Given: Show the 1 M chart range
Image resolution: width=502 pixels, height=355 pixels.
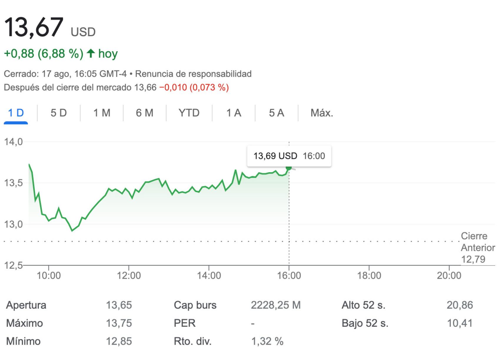Looking at the screenshot, I should pyautogui.click(x=102, y=113).
